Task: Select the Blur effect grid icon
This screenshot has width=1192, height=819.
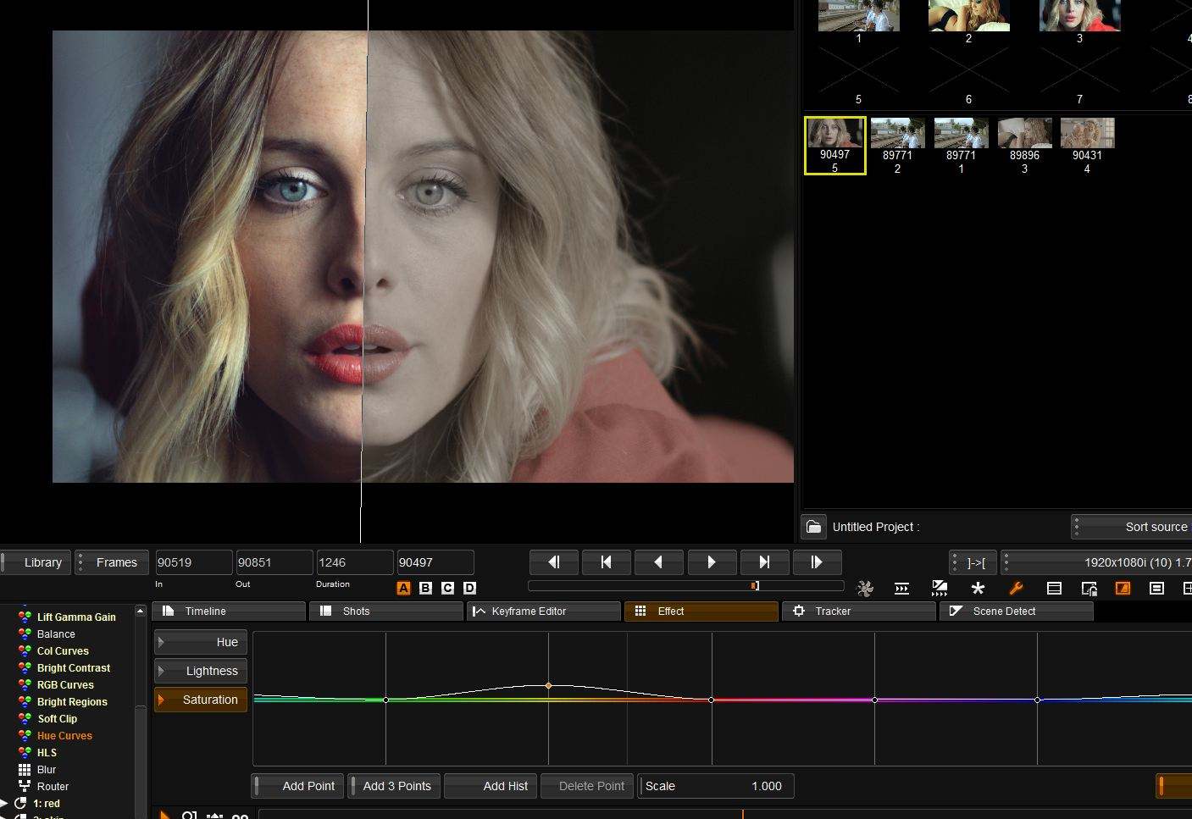Action: (x=25, y=770)
